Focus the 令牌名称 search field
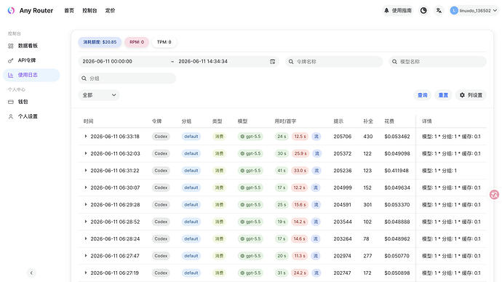The width and height of the screenshot is (502, 282). 334,62
